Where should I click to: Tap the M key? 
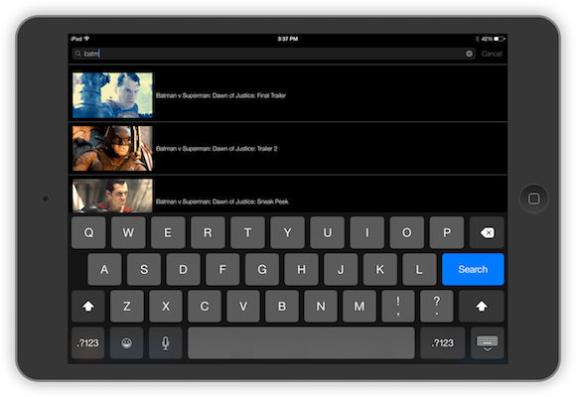(360, 306)
